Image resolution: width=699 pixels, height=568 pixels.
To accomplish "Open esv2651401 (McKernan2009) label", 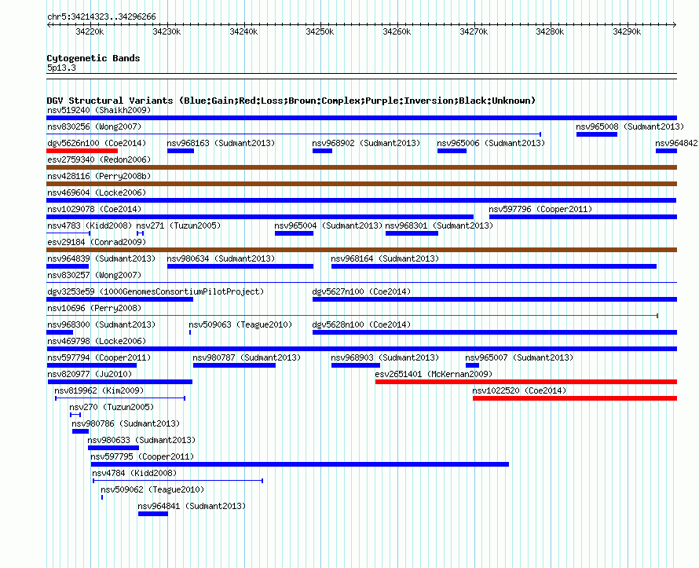I will [434, 374].
